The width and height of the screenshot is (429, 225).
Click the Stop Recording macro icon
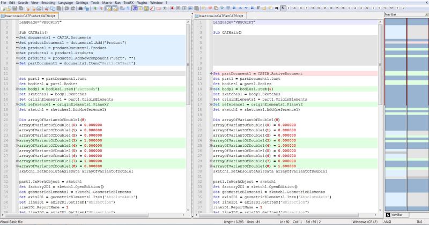click(x=178, y=9)
